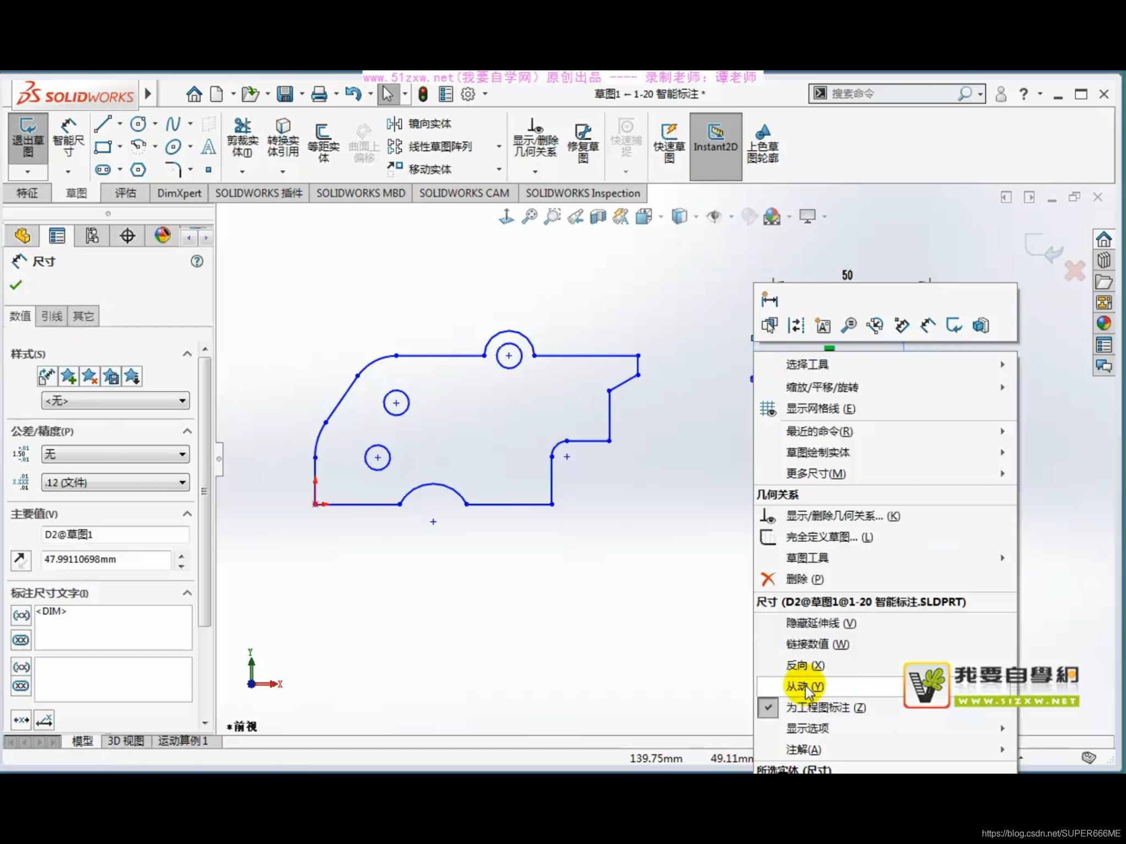
Task: Switch to the 评估 ribbon tab
Action: tap(125, 193)
